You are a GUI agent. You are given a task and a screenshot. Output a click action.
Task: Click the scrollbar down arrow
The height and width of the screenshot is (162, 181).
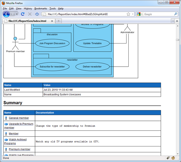click(177, 154)
